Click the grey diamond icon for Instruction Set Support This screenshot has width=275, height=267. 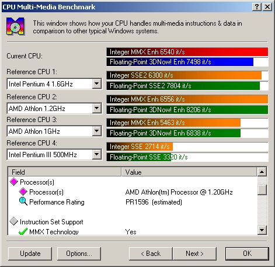click(14, 221)
